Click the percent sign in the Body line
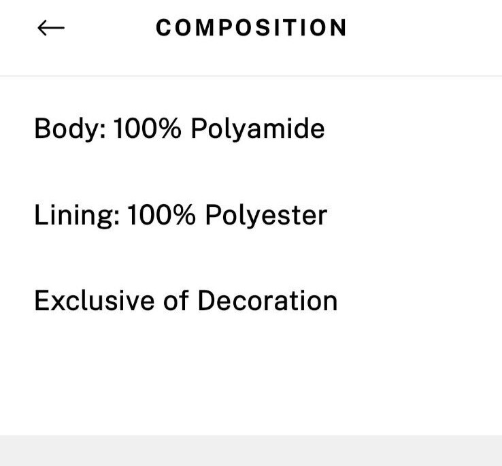Screen dimensions: 502x466 170,129
